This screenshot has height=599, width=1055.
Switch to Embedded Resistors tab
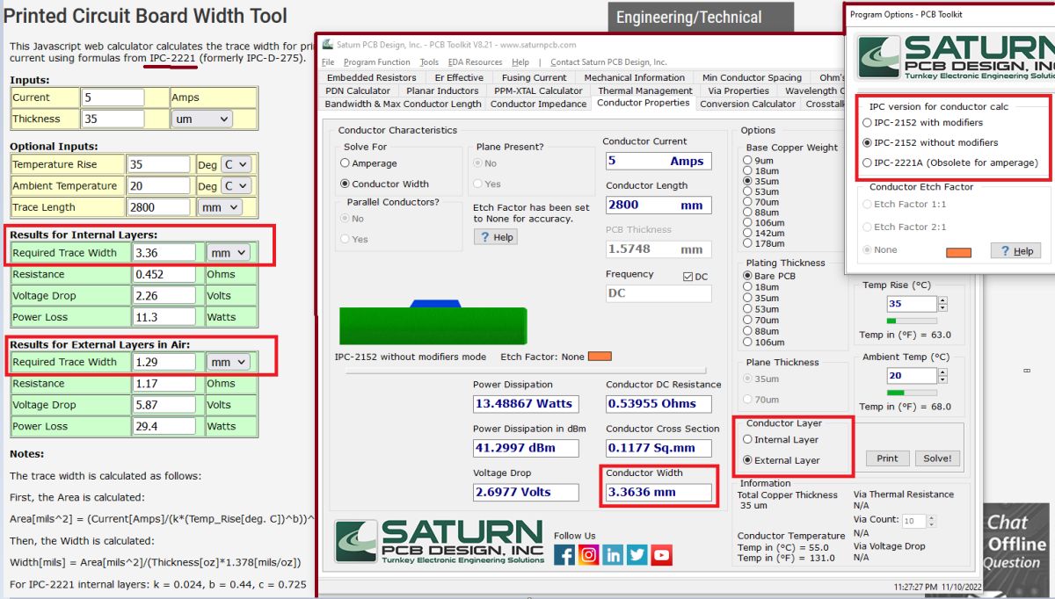click(x=371, y=77)
